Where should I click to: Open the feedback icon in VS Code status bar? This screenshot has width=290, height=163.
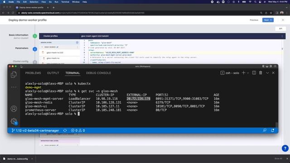(265, 130)
